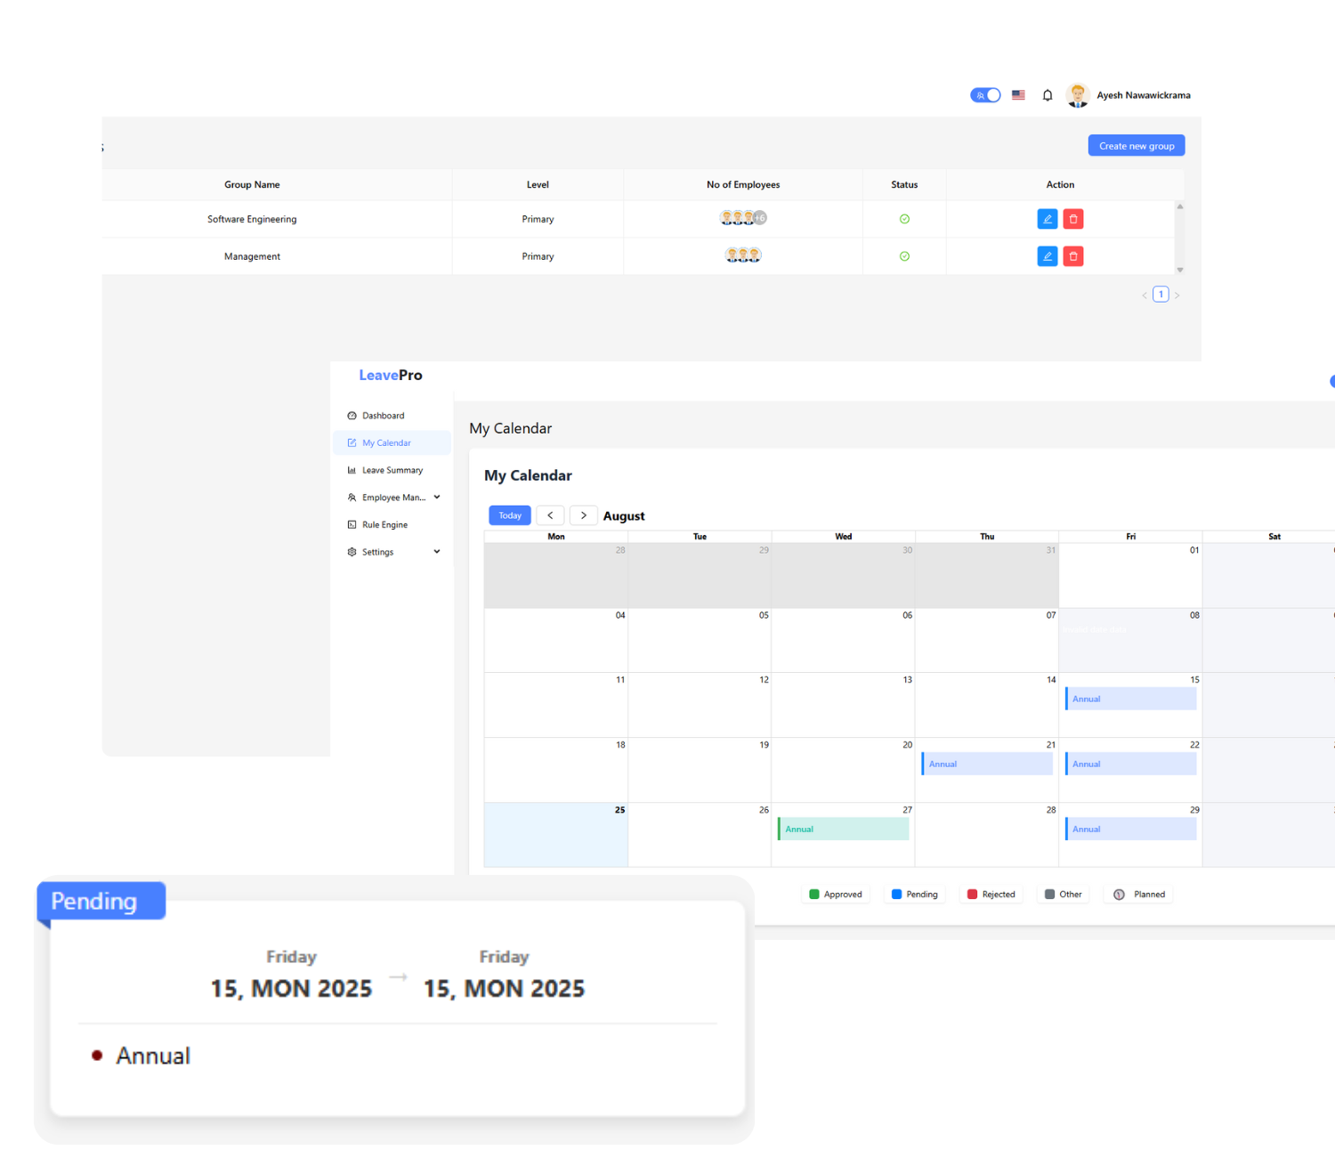Click Ayesh Nawawickrama profile avatar

click(x=1078, y=95)
